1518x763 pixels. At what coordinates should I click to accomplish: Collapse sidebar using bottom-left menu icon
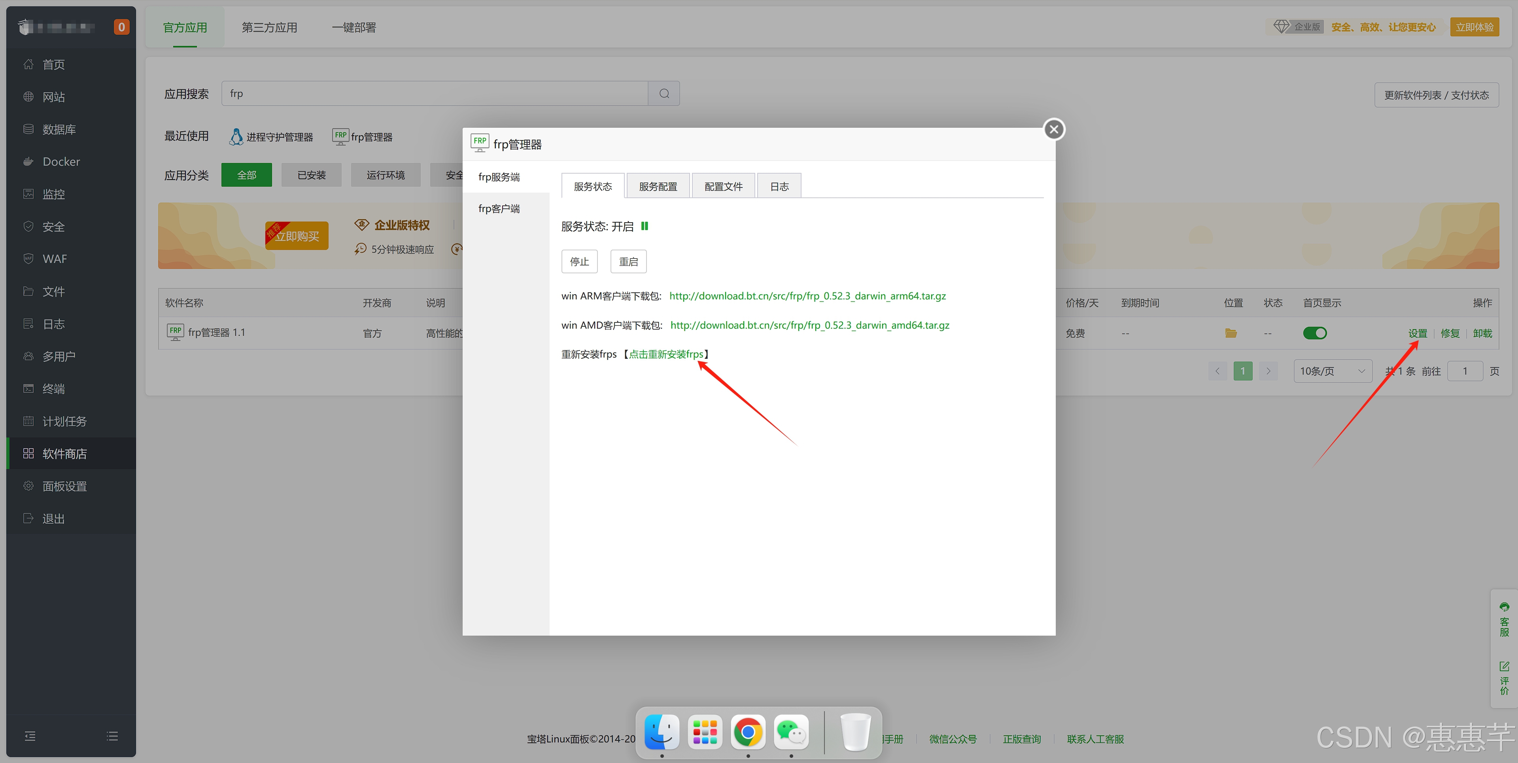30,736
